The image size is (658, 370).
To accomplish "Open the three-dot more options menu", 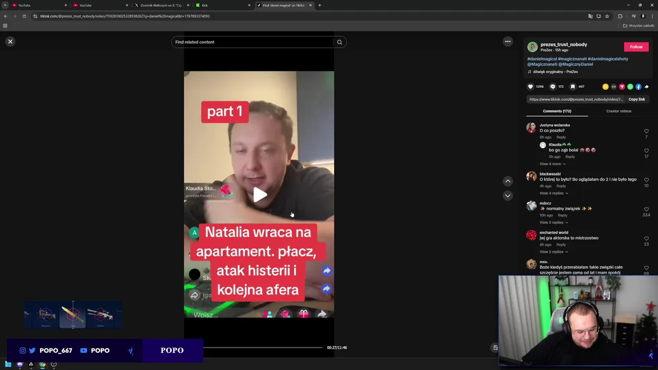I will coord(508,42).
